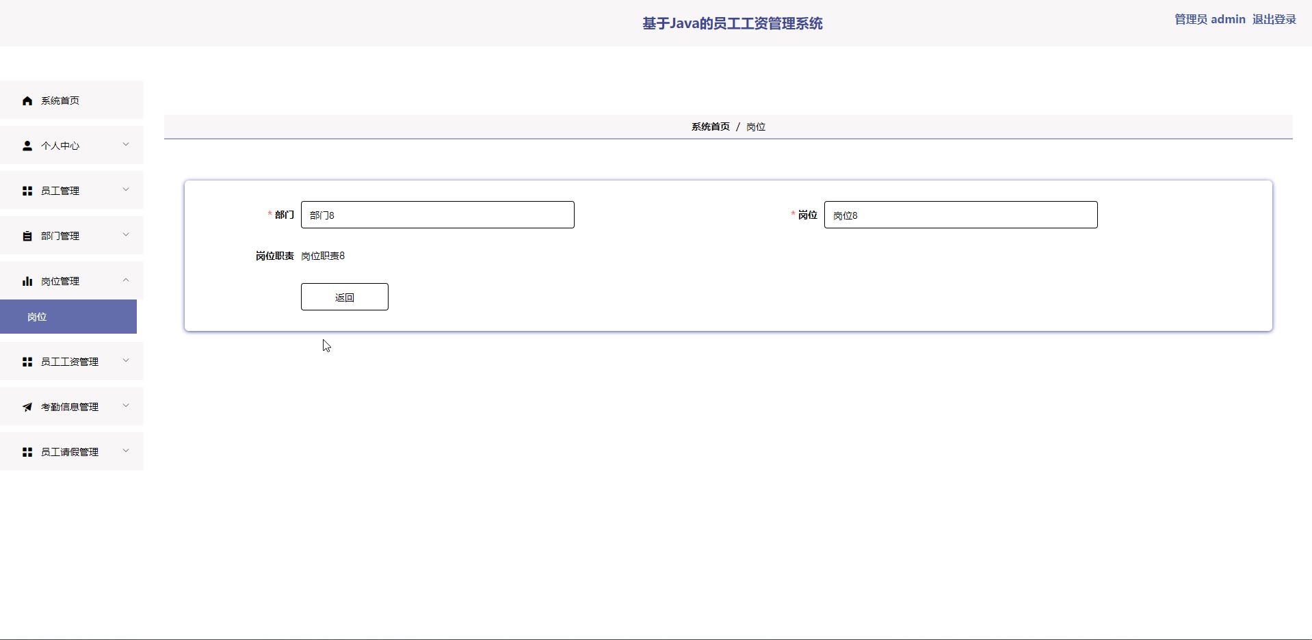Screen dimensions: 1312x640
Task: Select the 岗位 submenu item
Action: [x=68, y=317]
